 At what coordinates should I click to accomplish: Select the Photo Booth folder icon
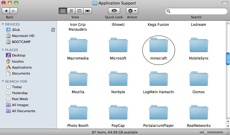point(78,112)
